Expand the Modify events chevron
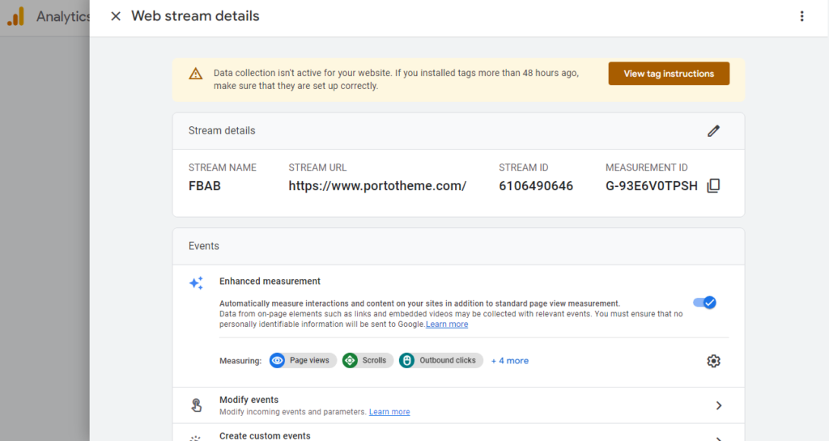The height and width of the screenshot is (441, 829). tap(719, 405)
